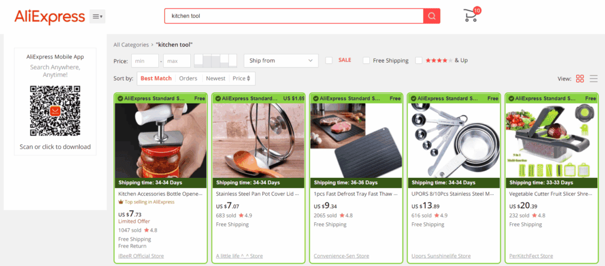This screenshot has width=605, height=266.
Task: Visit iBeeR Official Store
Action: tap(141, 256)
